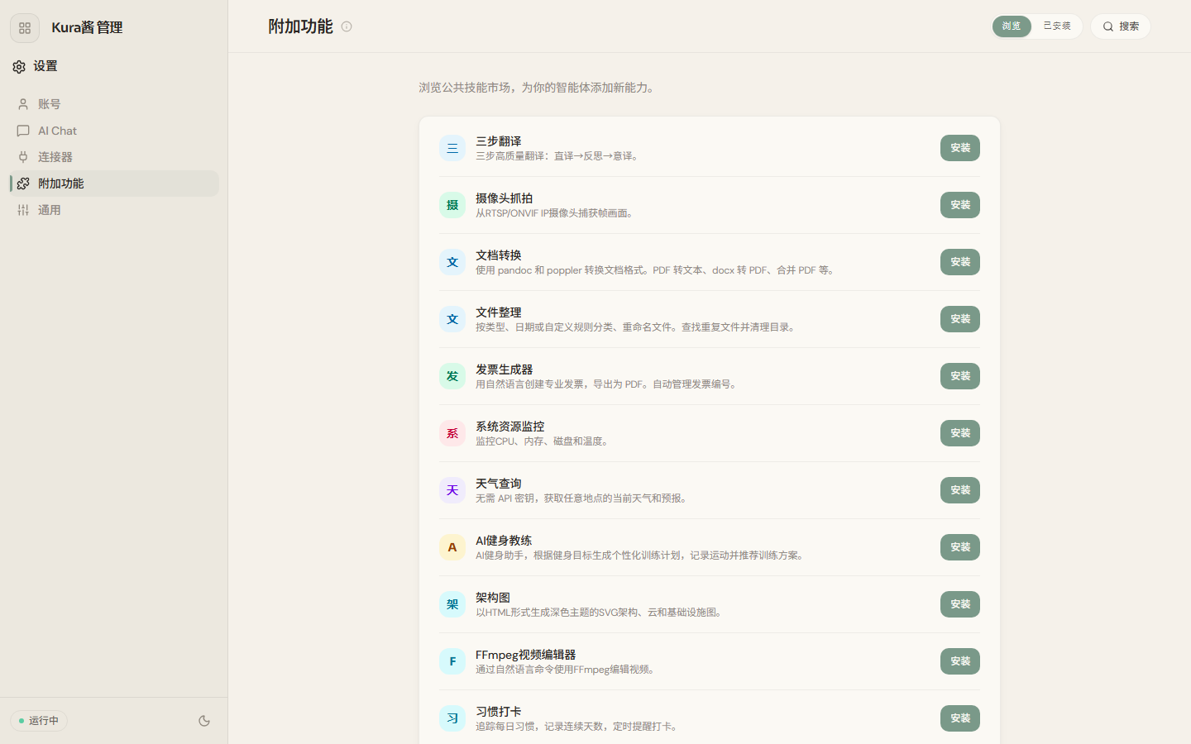Click the 设置 gear icon

19,67
